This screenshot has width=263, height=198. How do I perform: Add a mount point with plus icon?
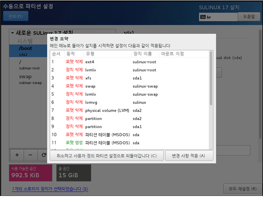pos(17,155)
